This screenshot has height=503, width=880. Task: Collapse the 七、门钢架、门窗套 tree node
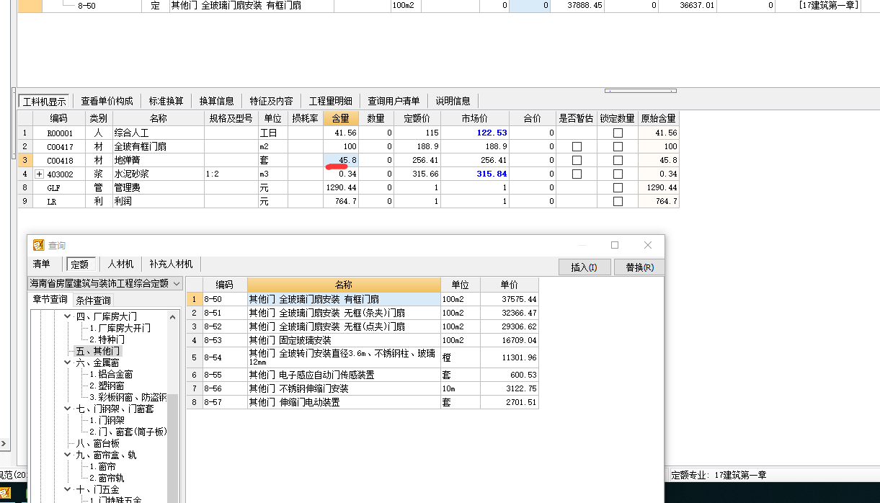(x=68, y=409)
